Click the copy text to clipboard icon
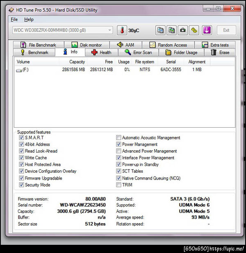246x253 pixels. (x=160, y=30)
